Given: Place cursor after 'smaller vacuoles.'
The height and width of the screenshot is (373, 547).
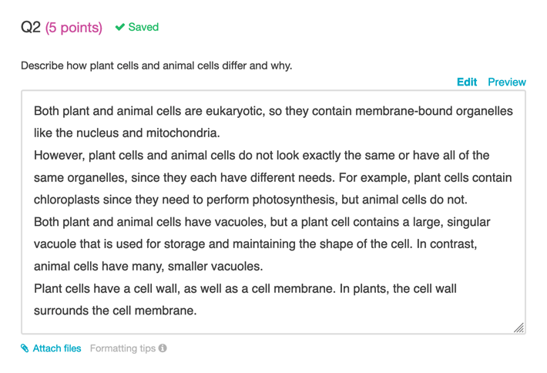Looking at the screenshot, I should click(x=263, y=266).
